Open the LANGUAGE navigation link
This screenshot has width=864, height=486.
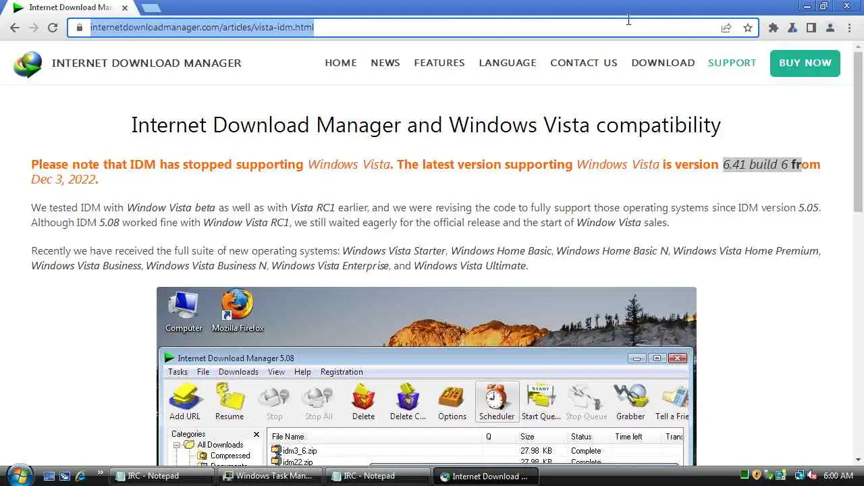coord(508,63)
